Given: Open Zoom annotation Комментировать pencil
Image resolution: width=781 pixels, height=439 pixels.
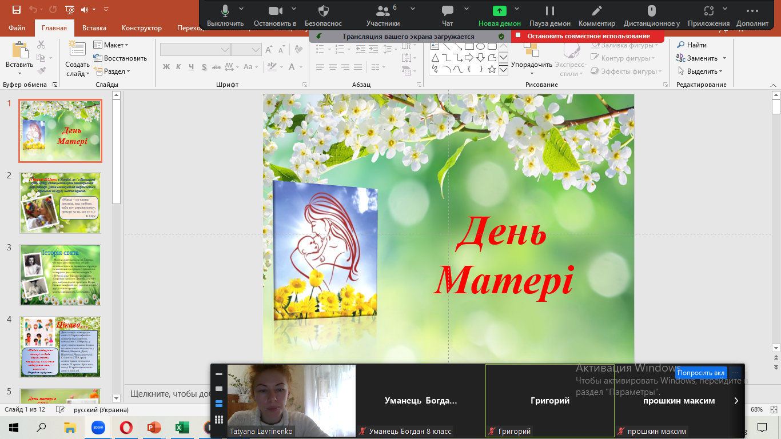Looking at the screenshot, I should [x=597, y=10].
